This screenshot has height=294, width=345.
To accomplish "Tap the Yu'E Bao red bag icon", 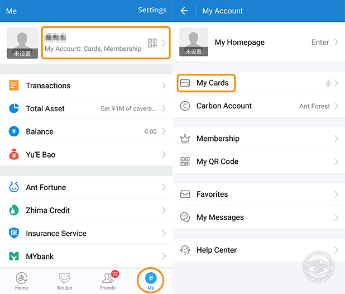I will pyautogui.click(x=14, y=154).
